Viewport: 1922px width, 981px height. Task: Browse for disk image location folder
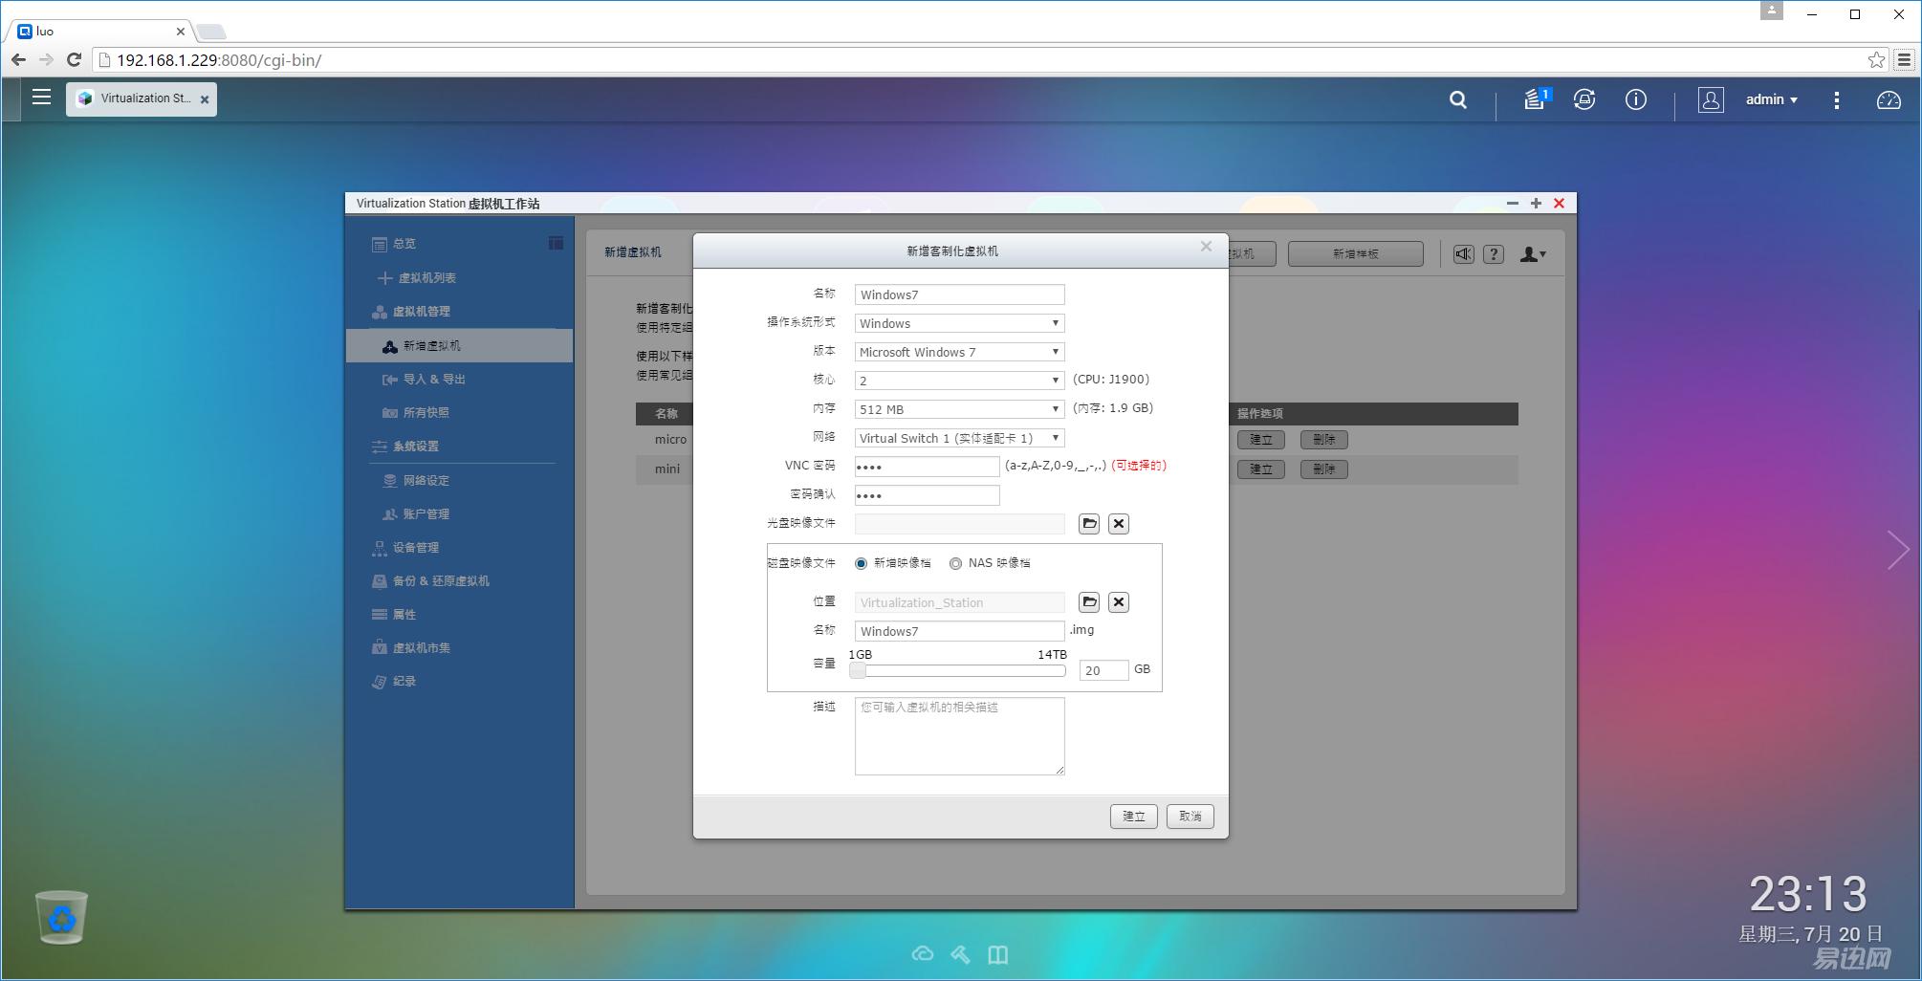click(1089, 602)
